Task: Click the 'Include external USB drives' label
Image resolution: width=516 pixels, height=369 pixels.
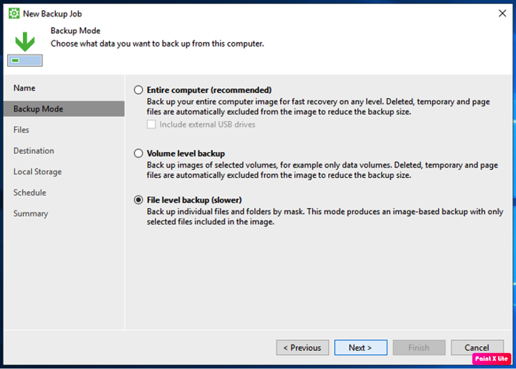Action: coord(207,125)
